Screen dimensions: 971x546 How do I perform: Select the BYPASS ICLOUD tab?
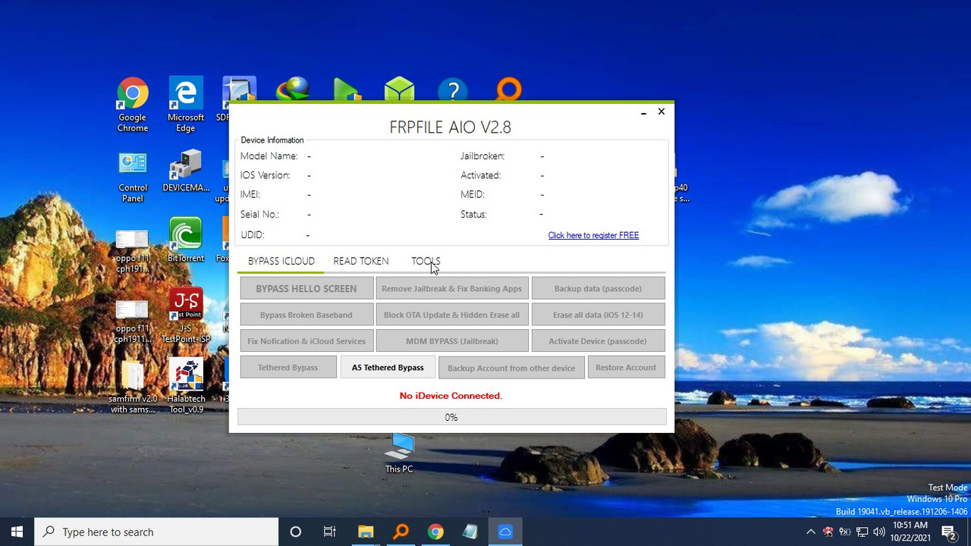pos(281,261)
